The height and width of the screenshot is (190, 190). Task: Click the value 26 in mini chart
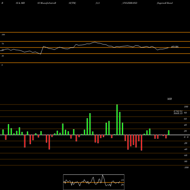coord(122,185)
